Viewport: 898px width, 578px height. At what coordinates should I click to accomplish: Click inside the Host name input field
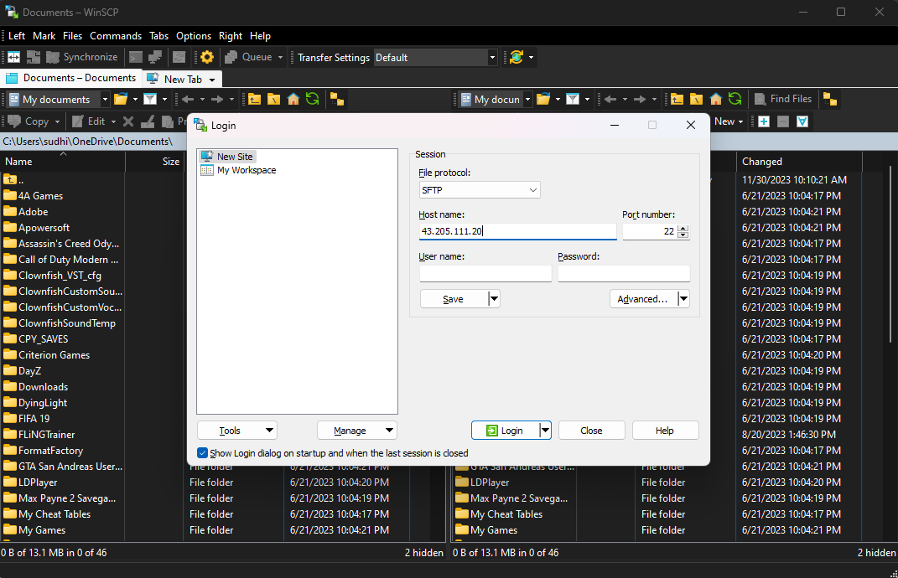(517, 231)
